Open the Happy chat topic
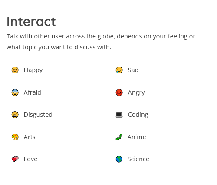 pos(33,70)
